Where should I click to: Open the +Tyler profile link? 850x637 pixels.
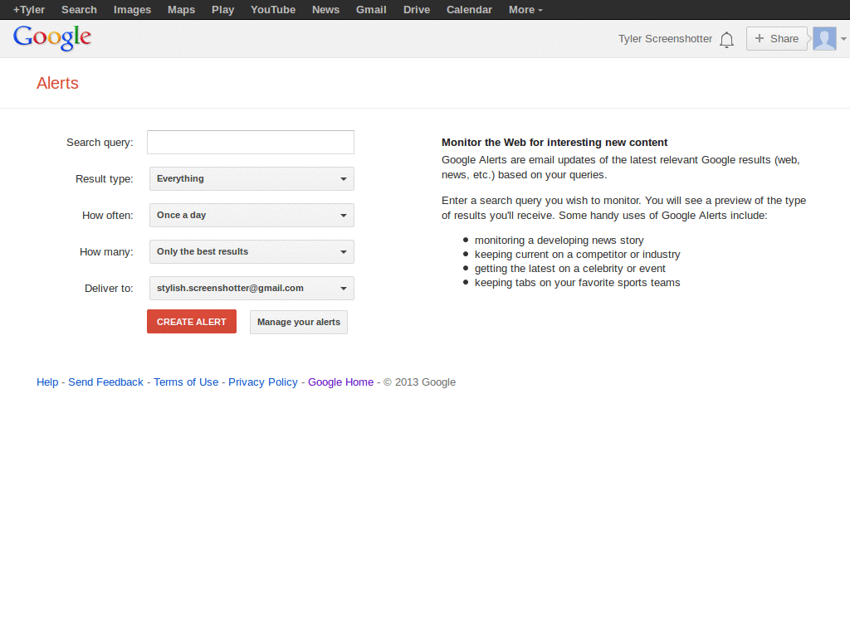click(29, 10)
